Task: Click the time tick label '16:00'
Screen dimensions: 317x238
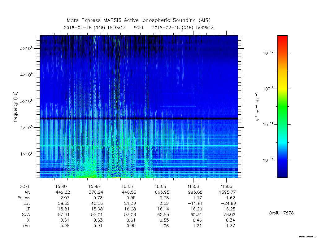Action: pyautogui.click(x=193, y=187)
